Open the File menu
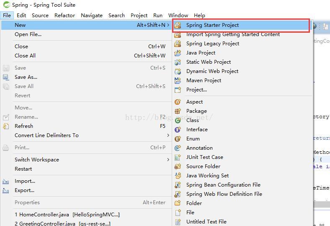This screenshot has width=330, height=226. coord(7,16)
